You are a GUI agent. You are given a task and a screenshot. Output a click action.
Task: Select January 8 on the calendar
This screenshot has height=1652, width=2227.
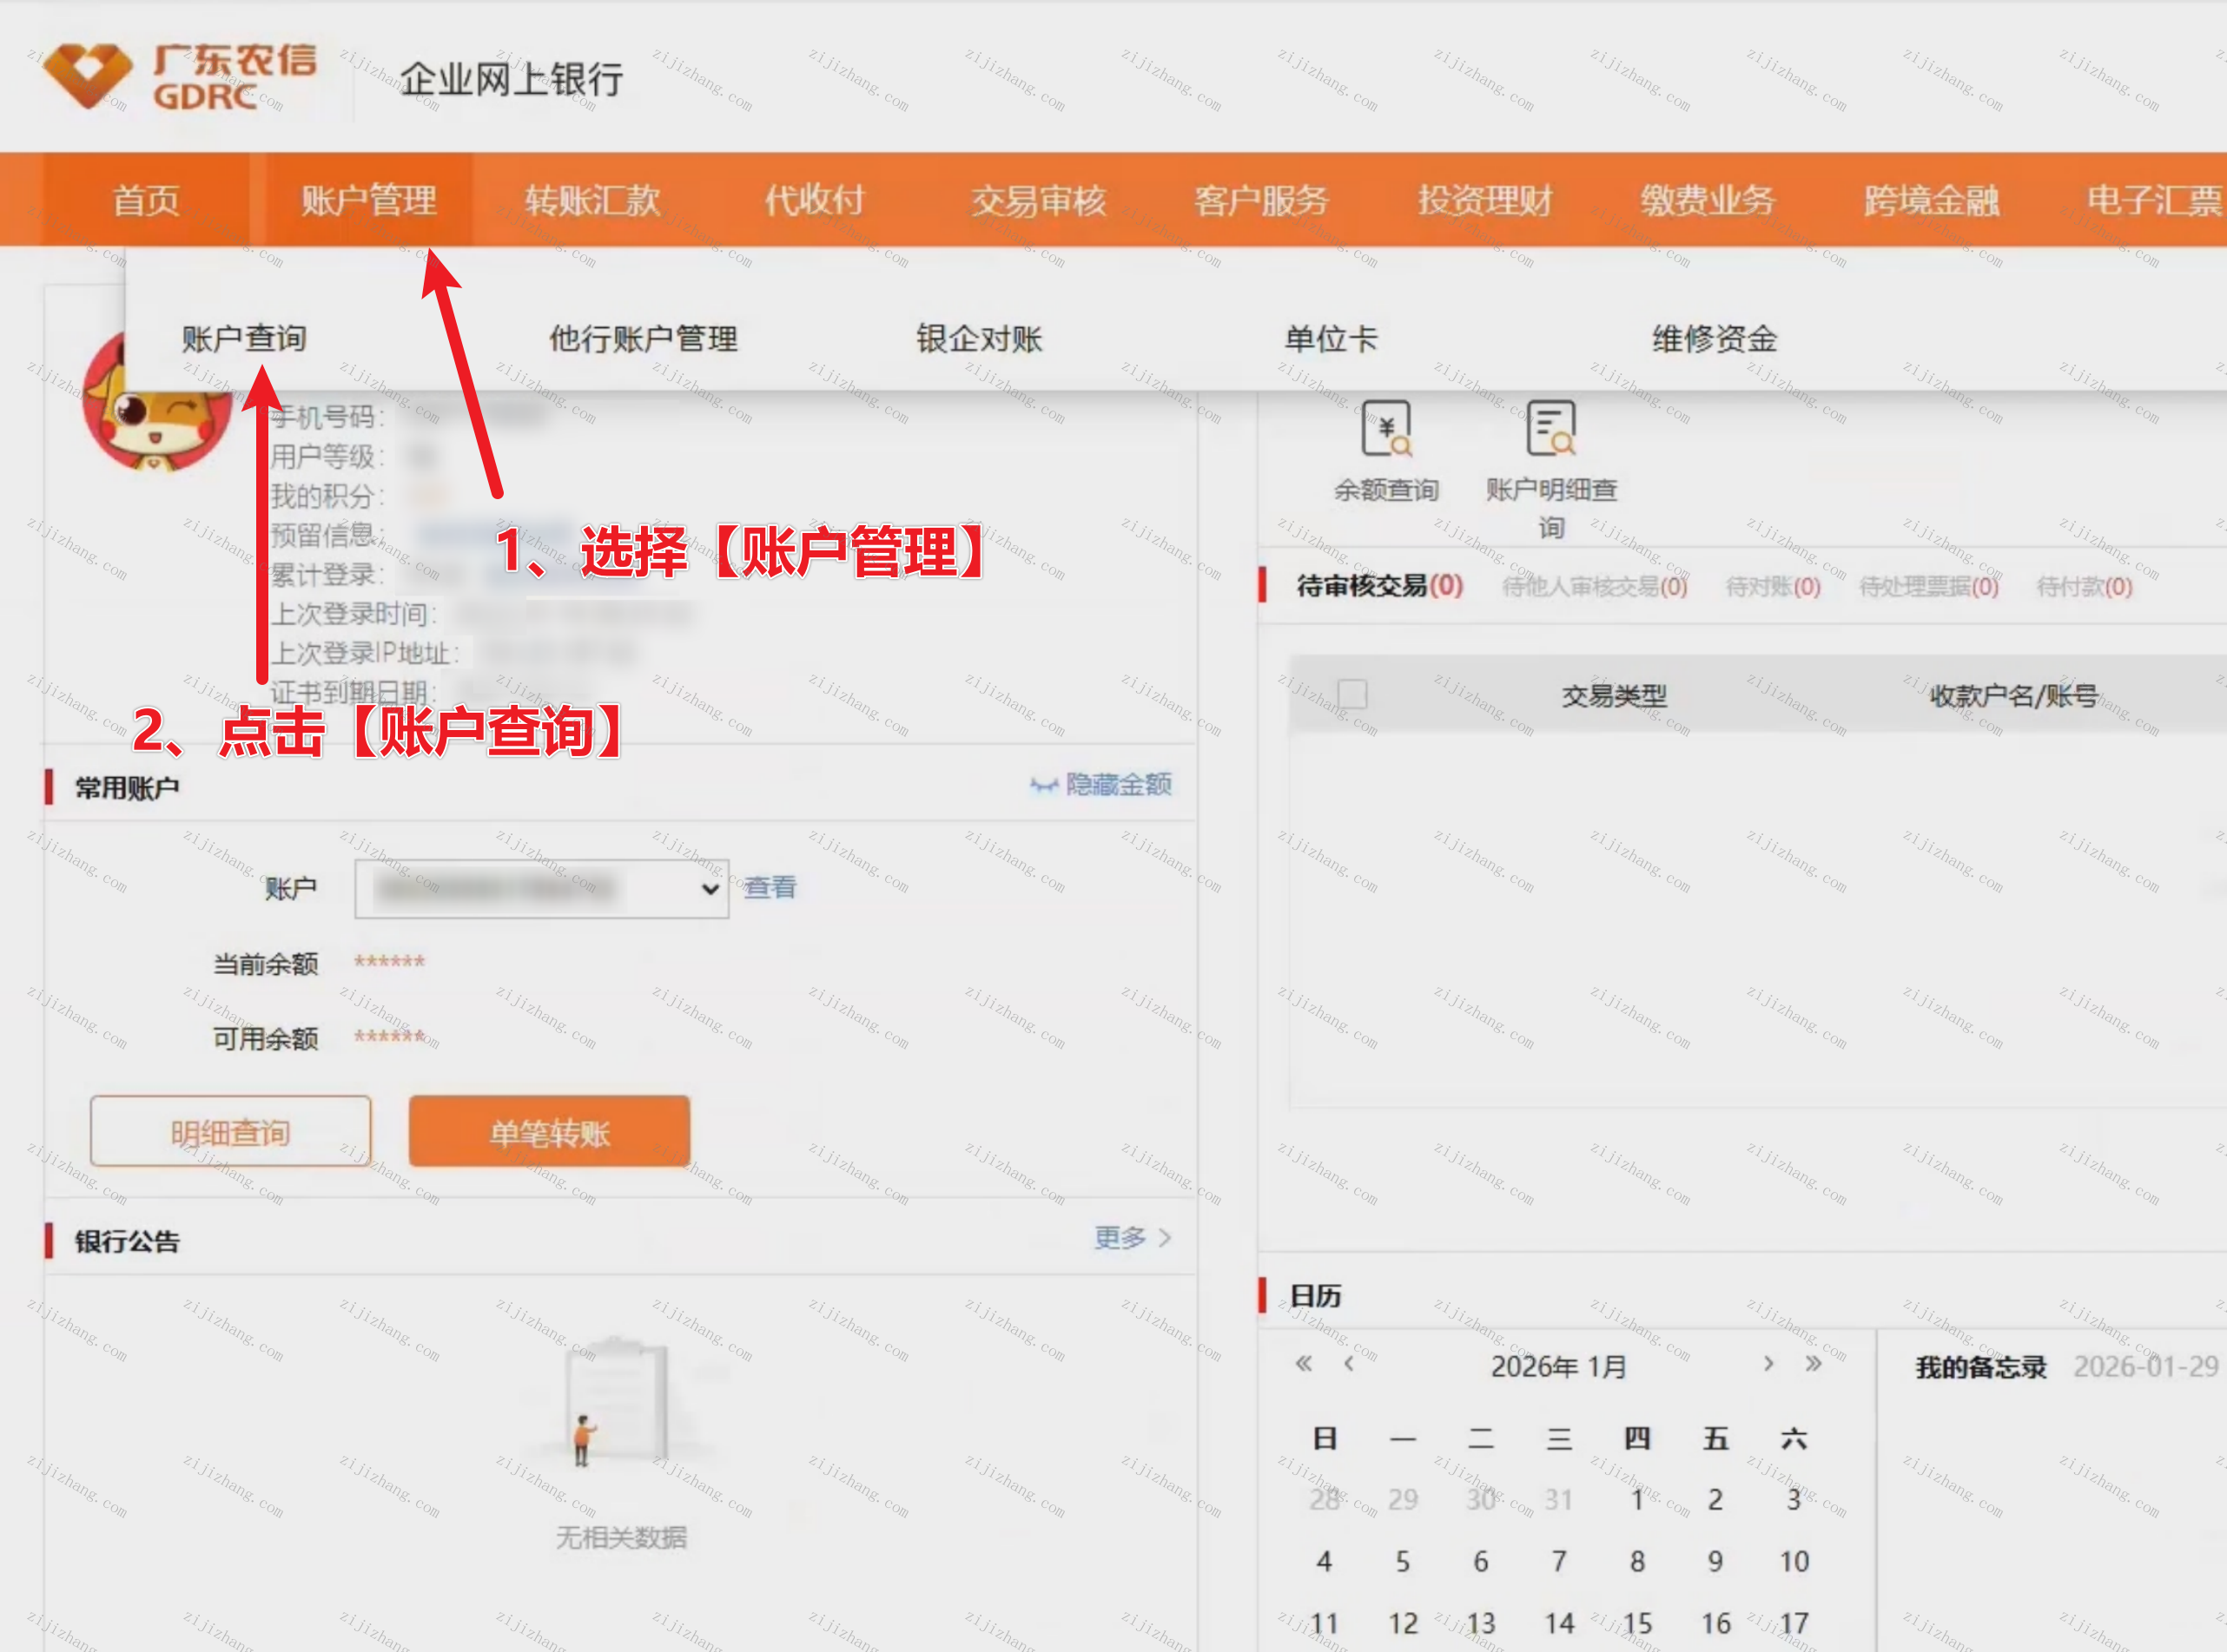pos(1636,1561)
